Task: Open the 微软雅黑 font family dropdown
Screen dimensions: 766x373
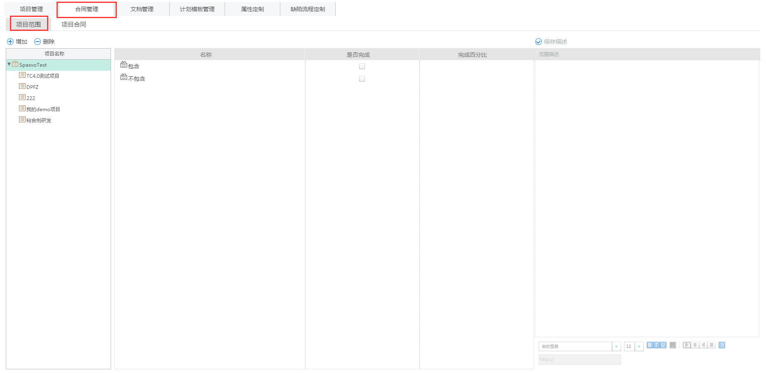Action: [x=616, y=347]
